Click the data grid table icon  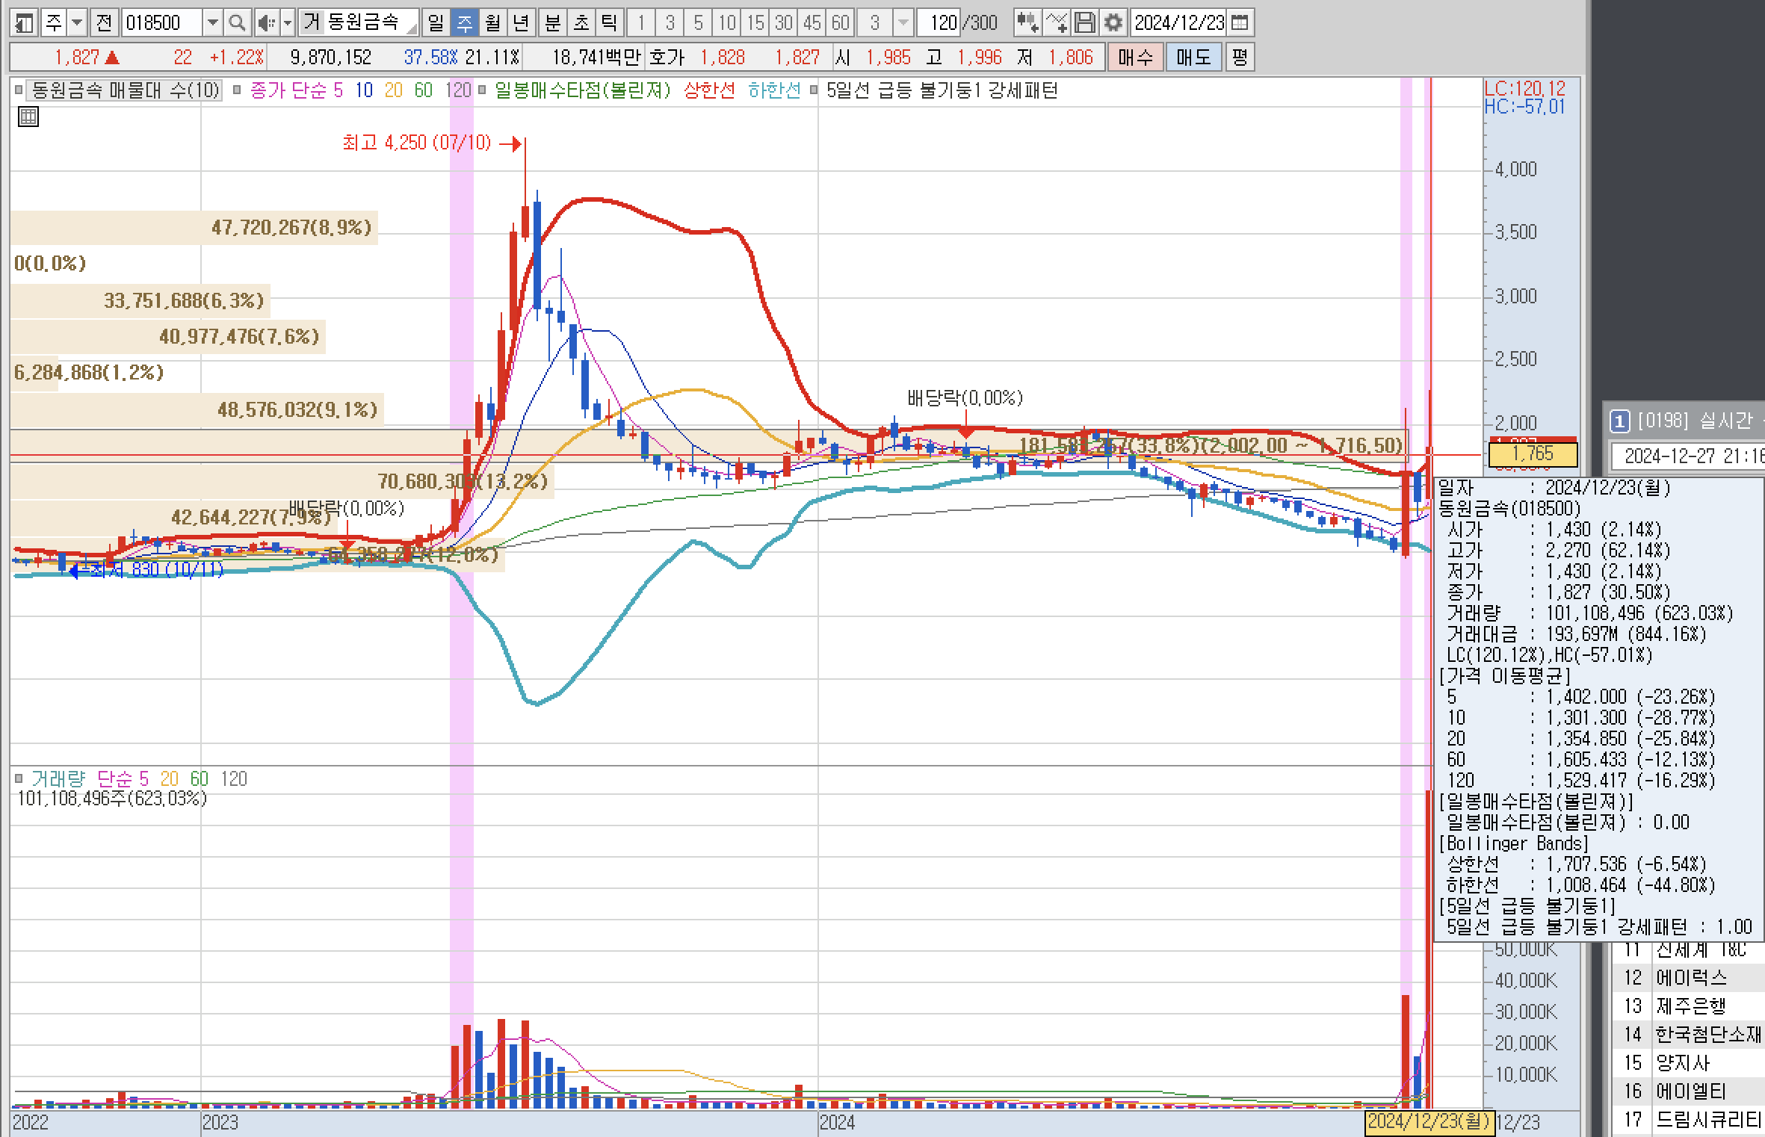[x=28, y=117]
